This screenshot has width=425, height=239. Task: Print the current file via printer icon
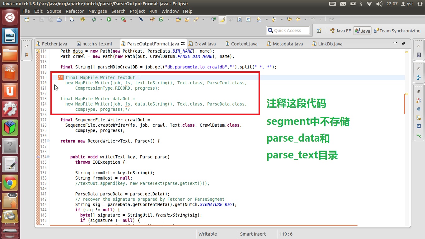[59, 19]
